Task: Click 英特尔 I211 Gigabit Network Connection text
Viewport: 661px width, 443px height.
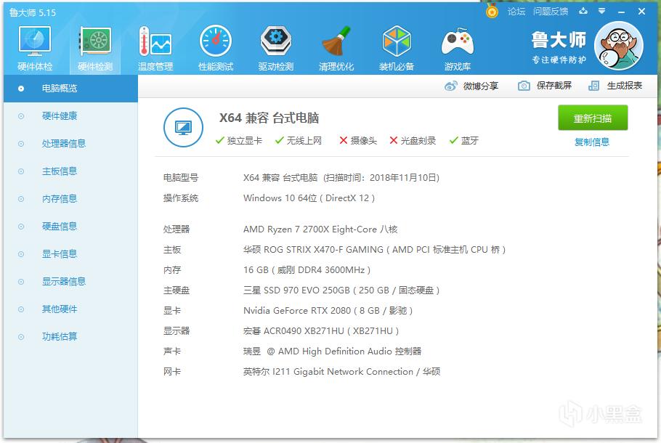Action: (328, 372)
